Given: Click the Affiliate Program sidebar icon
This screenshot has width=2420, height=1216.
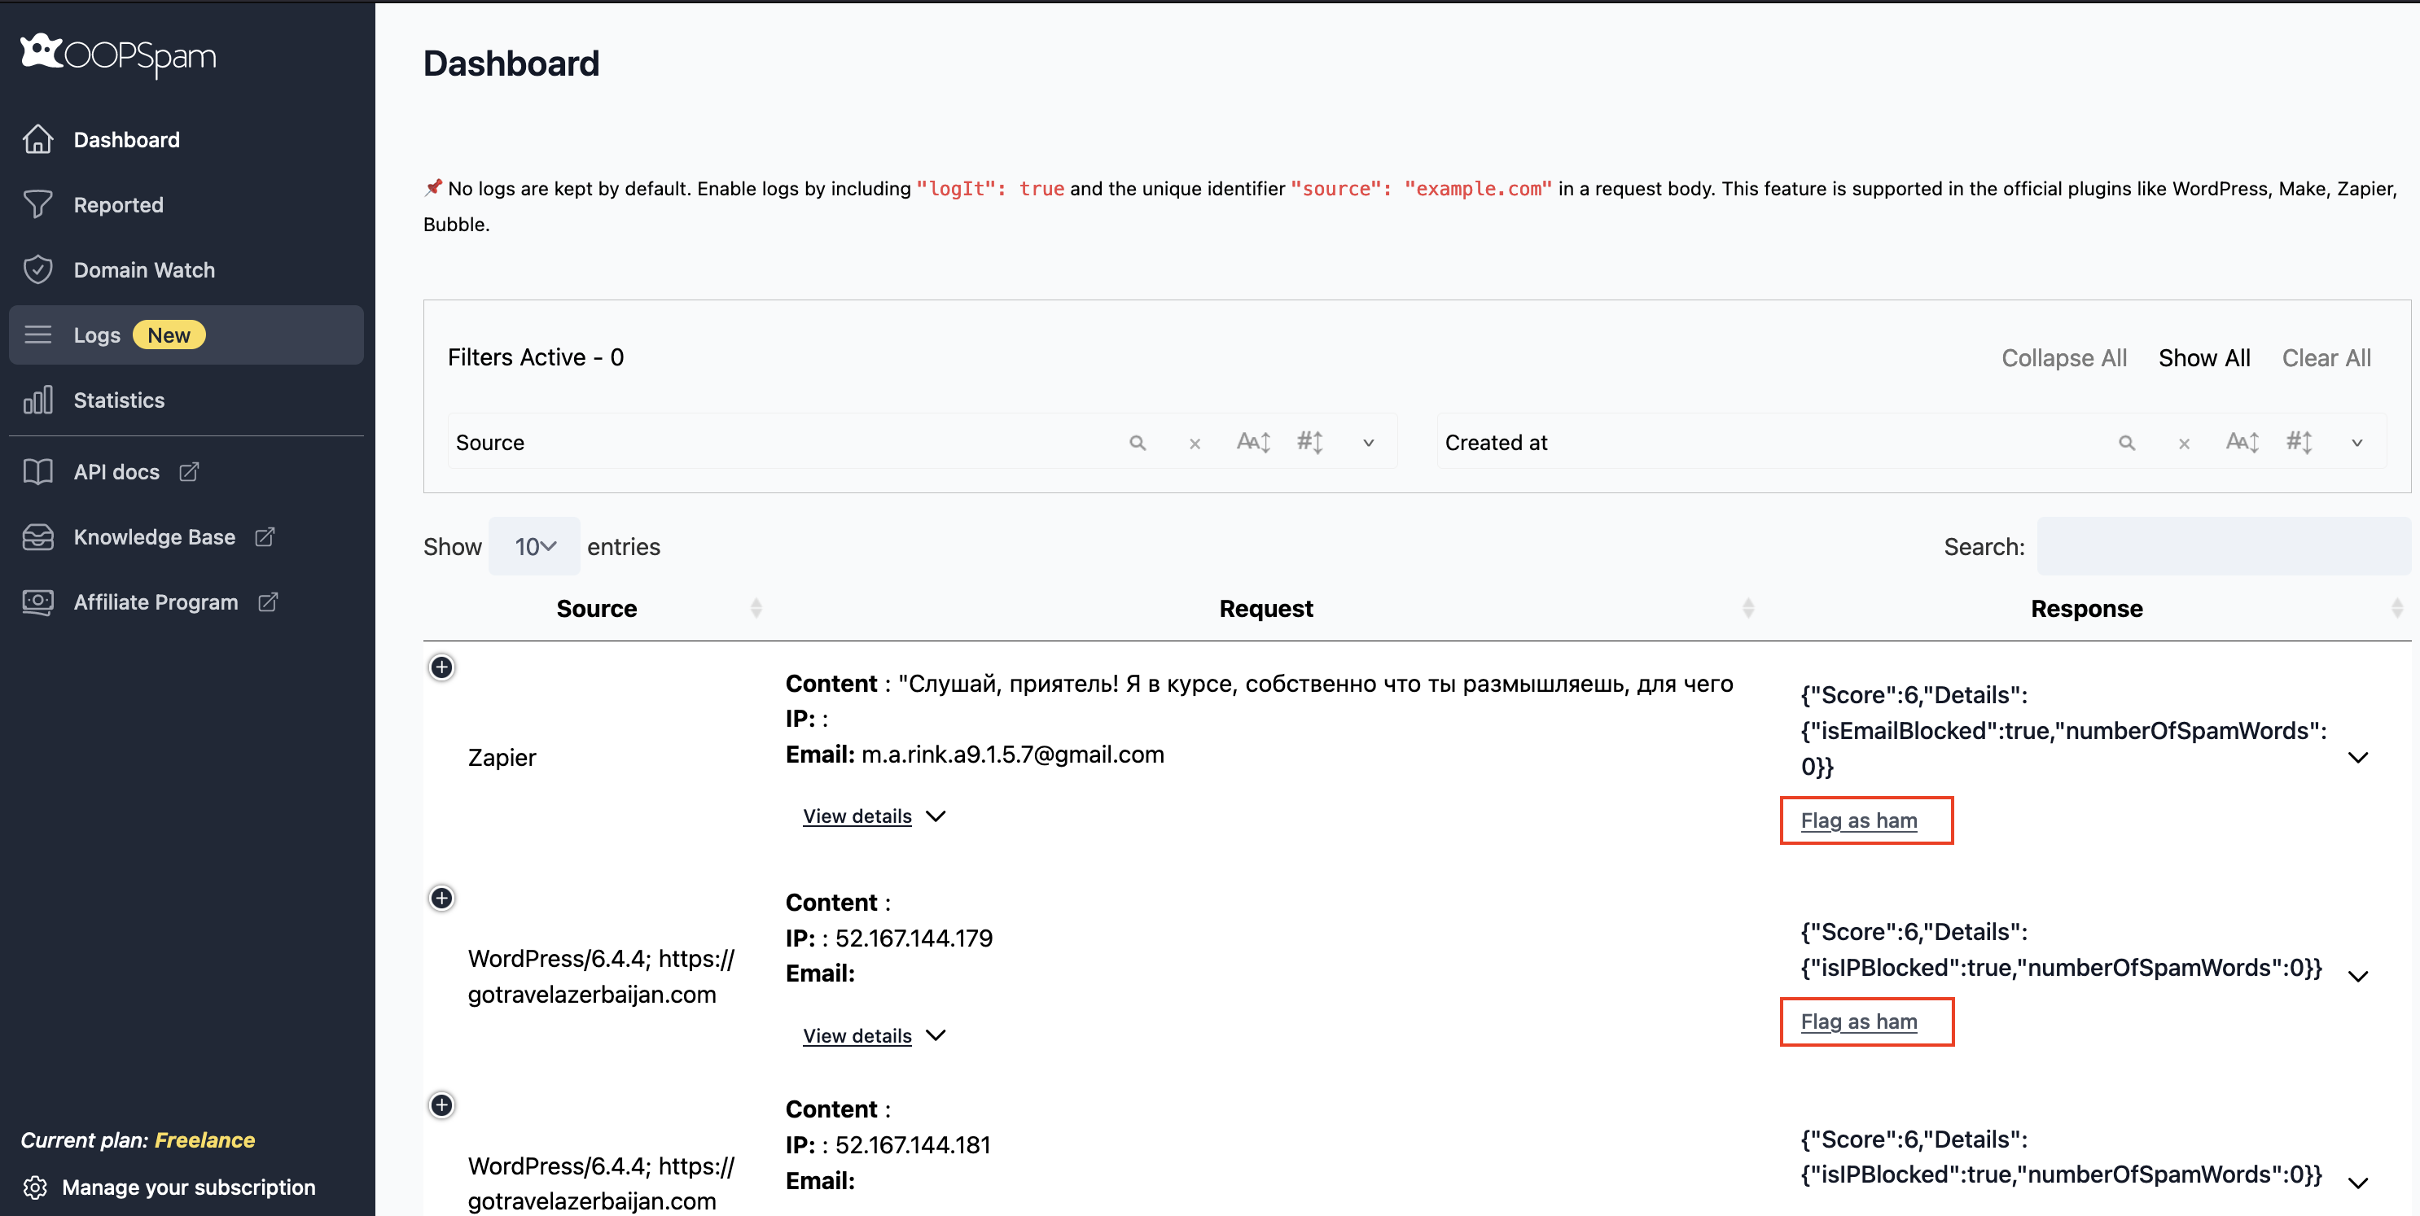Looking at the screenshot, I should tap(41, 601).
